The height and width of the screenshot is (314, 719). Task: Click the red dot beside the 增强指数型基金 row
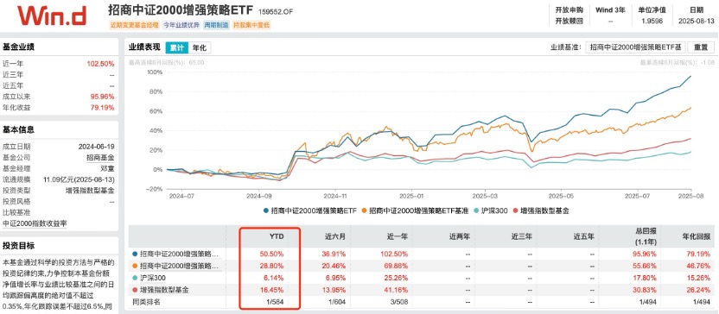click(x=134, y=290)
